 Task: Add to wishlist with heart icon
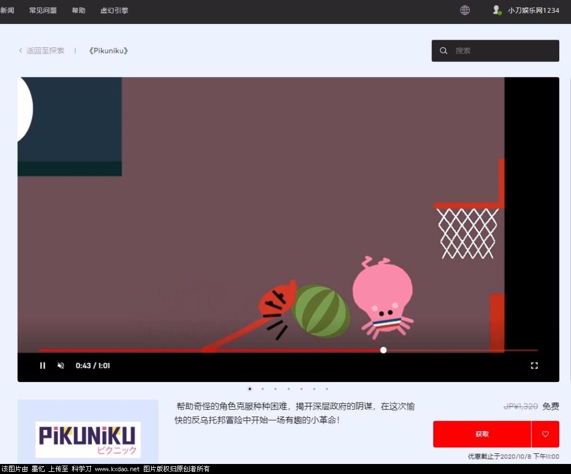545,434
